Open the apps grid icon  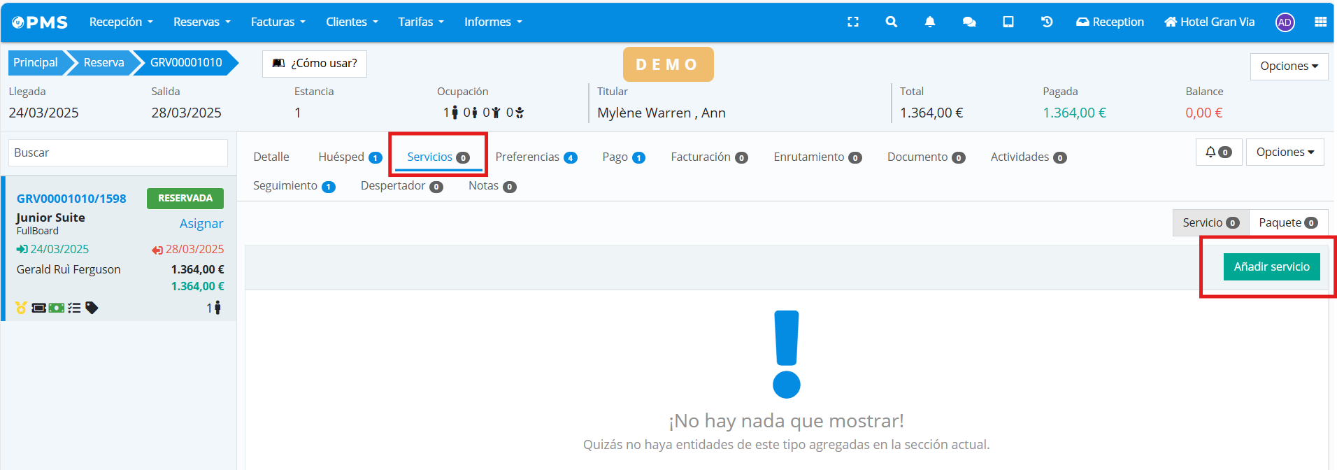tap(1320, 22)
